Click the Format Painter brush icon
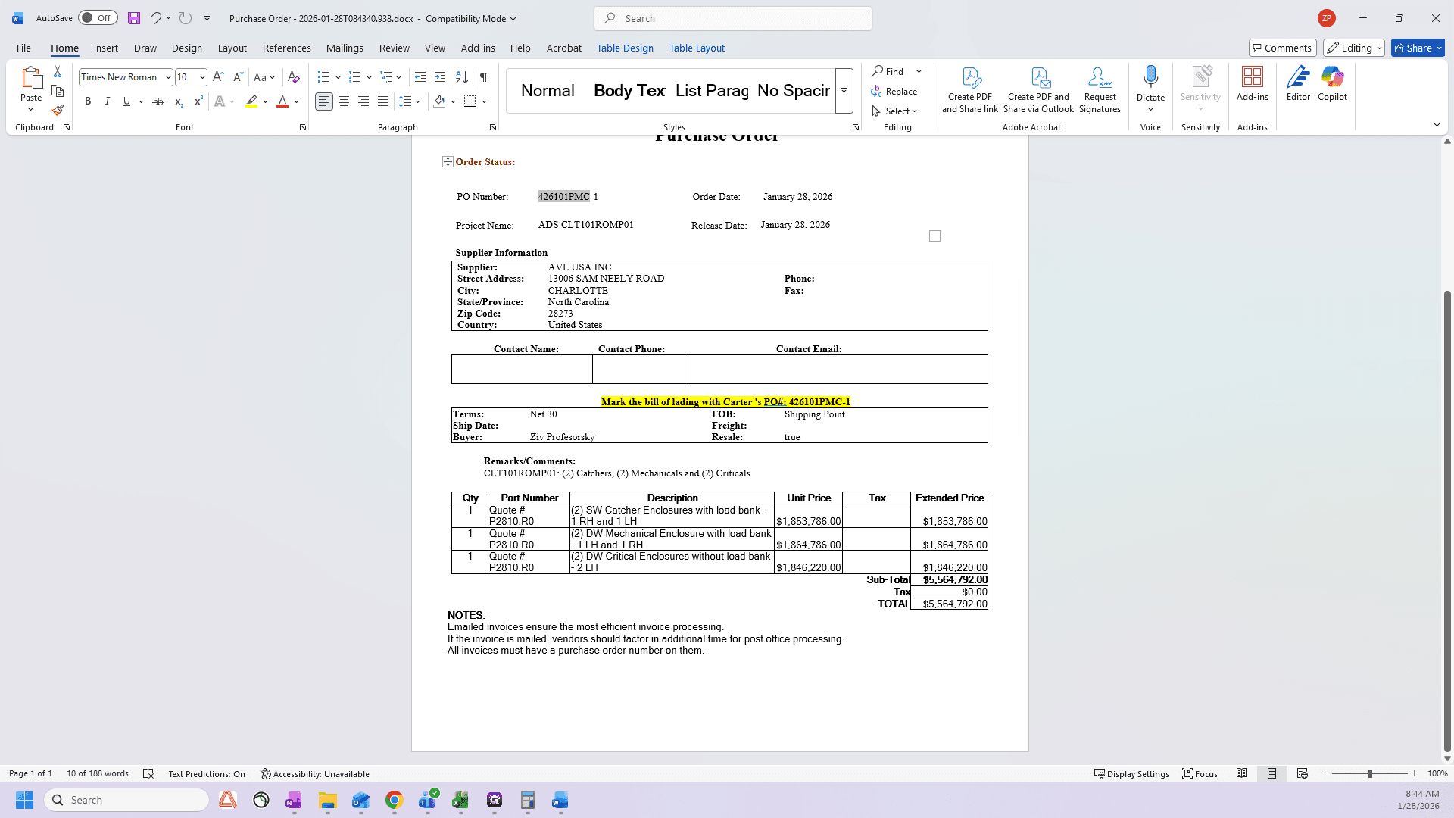This screenshot has width=1454, height=818. coord(58,110)
